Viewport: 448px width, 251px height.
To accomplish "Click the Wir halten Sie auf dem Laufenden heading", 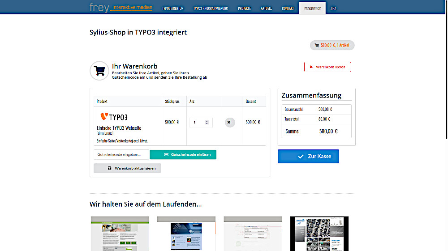I will pos(146,204).
